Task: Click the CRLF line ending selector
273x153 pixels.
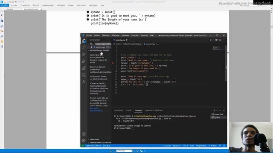Action: [192, 146]
